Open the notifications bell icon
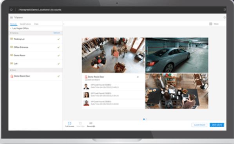Screen dimensions: 234x144 click(225, 18)
